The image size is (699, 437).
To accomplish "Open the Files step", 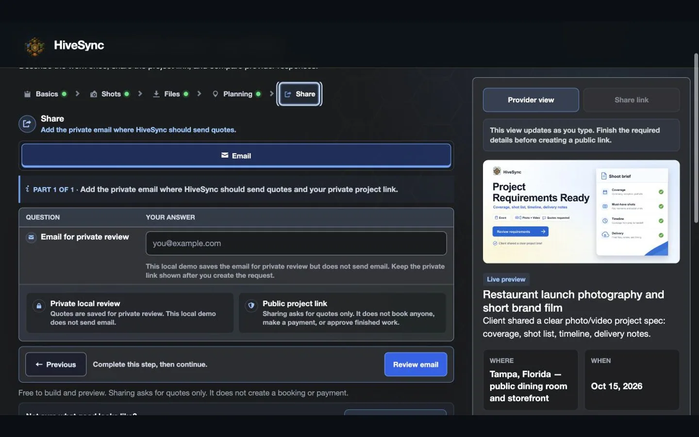I will coord(170,94).
